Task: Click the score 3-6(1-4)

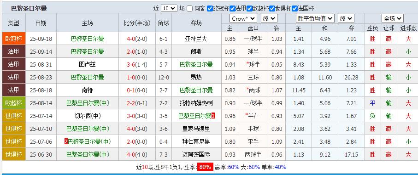Action: [137, 64]
